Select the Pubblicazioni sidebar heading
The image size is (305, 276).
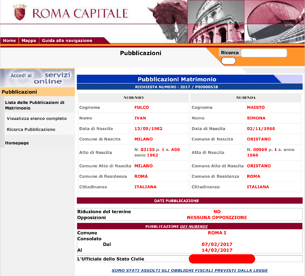click(x=19, y=92)
